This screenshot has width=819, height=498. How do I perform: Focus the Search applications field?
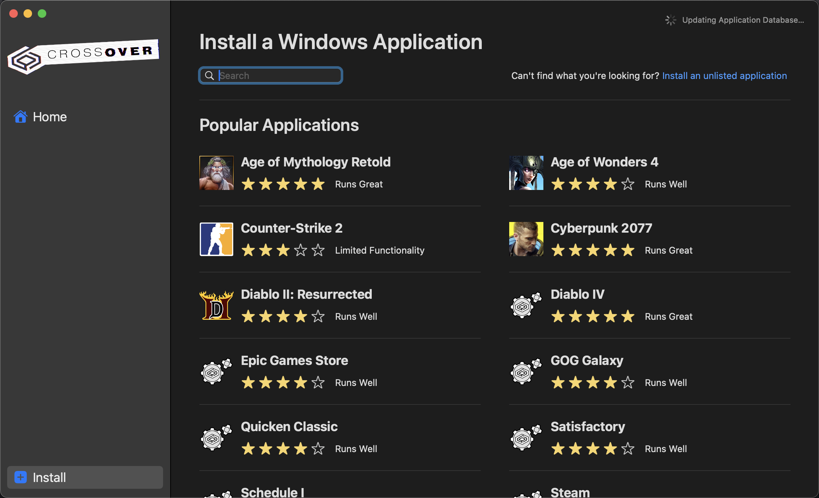[271, 75]
